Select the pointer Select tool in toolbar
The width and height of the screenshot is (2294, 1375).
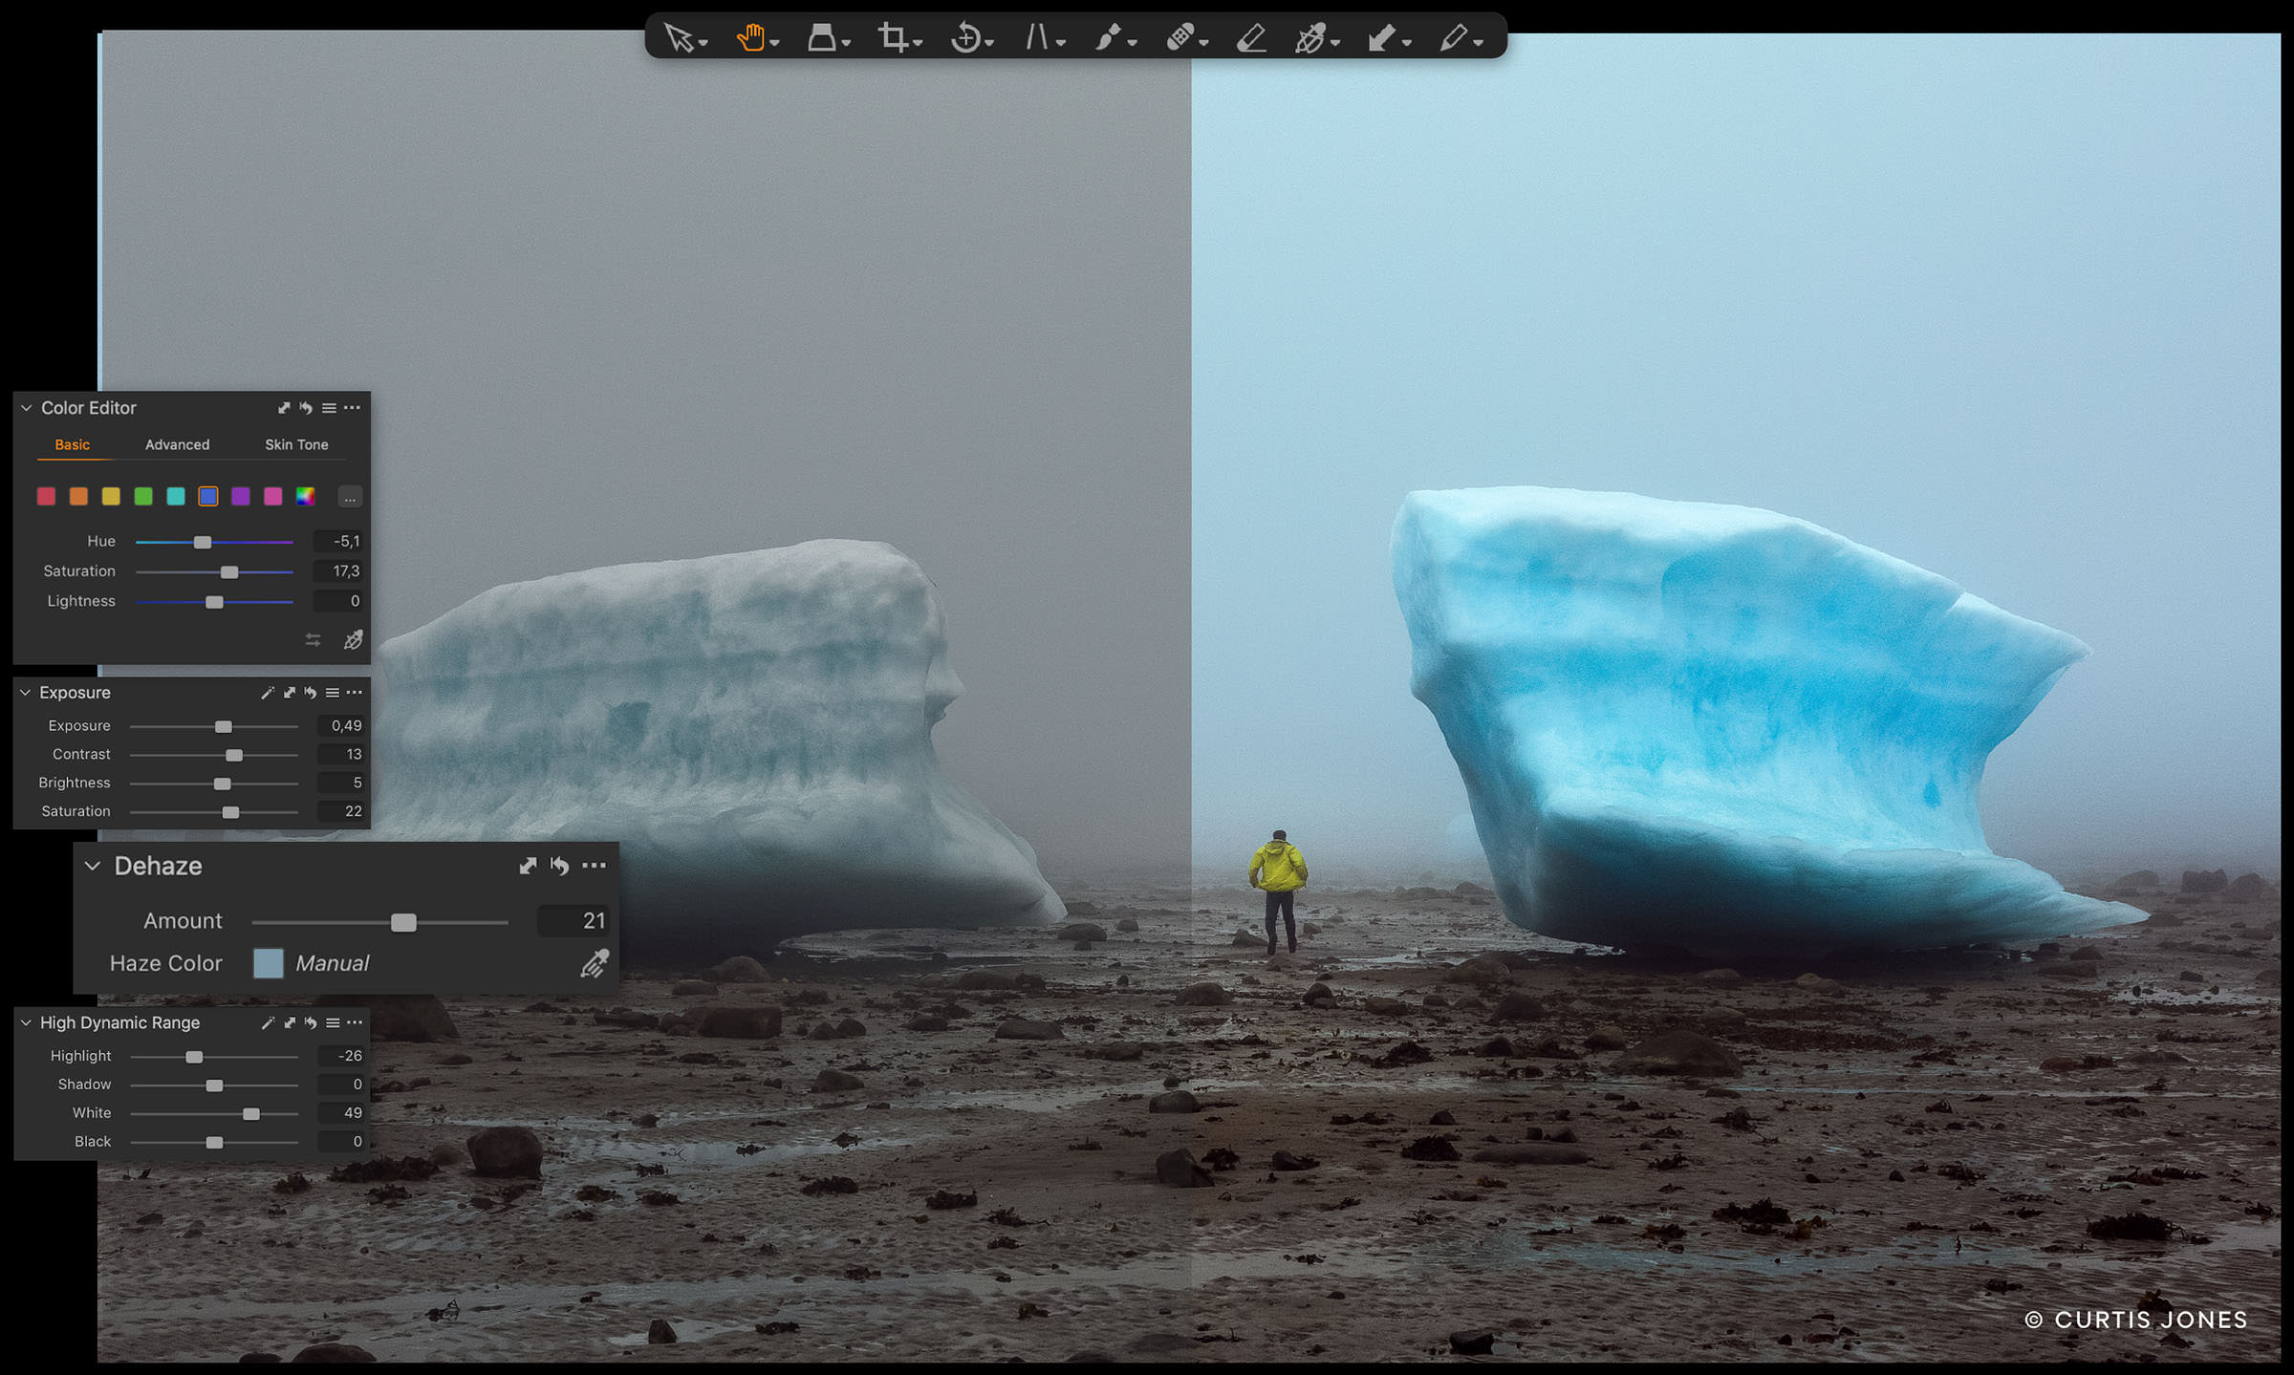[678, 37]
